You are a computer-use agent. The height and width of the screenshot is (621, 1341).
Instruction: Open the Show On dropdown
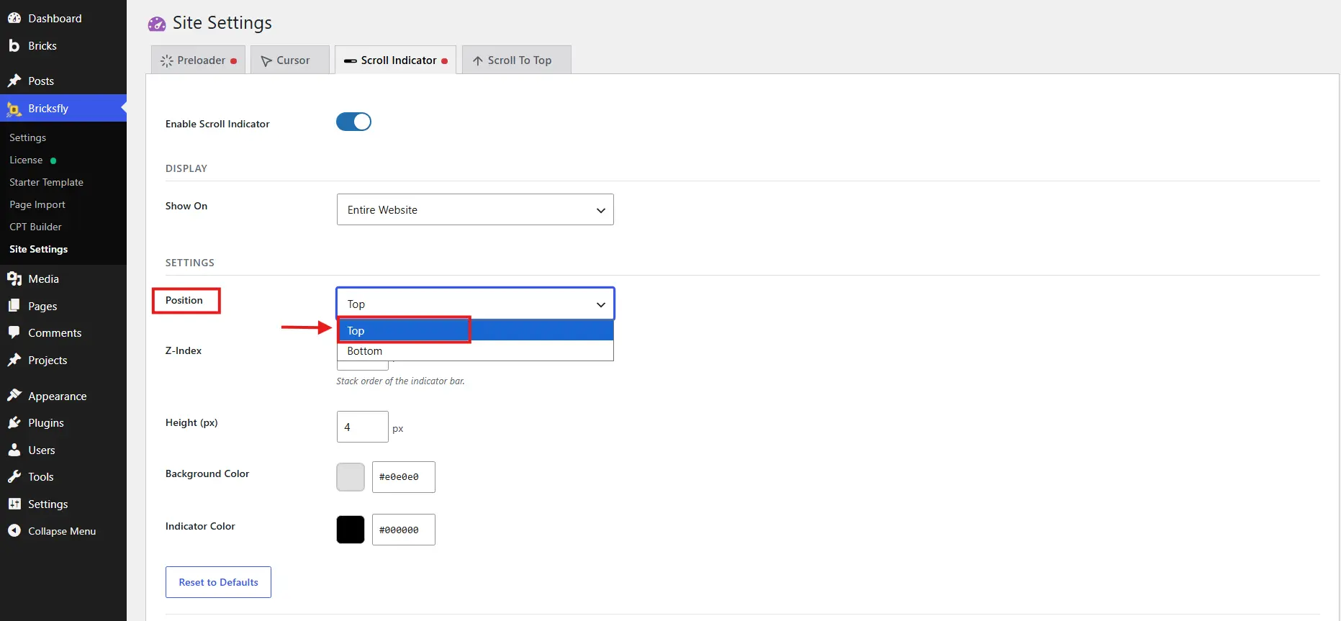(x=475, y=209)
